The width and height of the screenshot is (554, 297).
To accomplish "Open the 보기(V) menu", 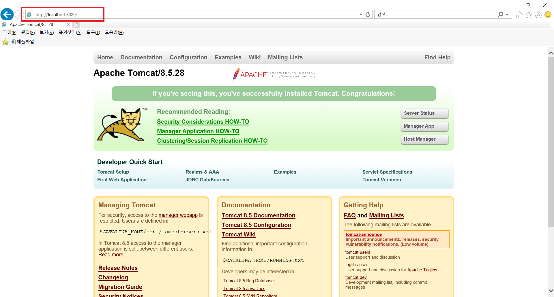I will pyautogui.click(x=47, y=32).
